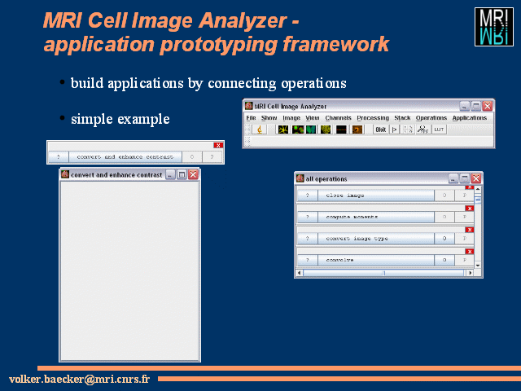The height and width of the screenshot is (391, 521).
Task: Open the Operations menu
Action: [x=431, y=117]
